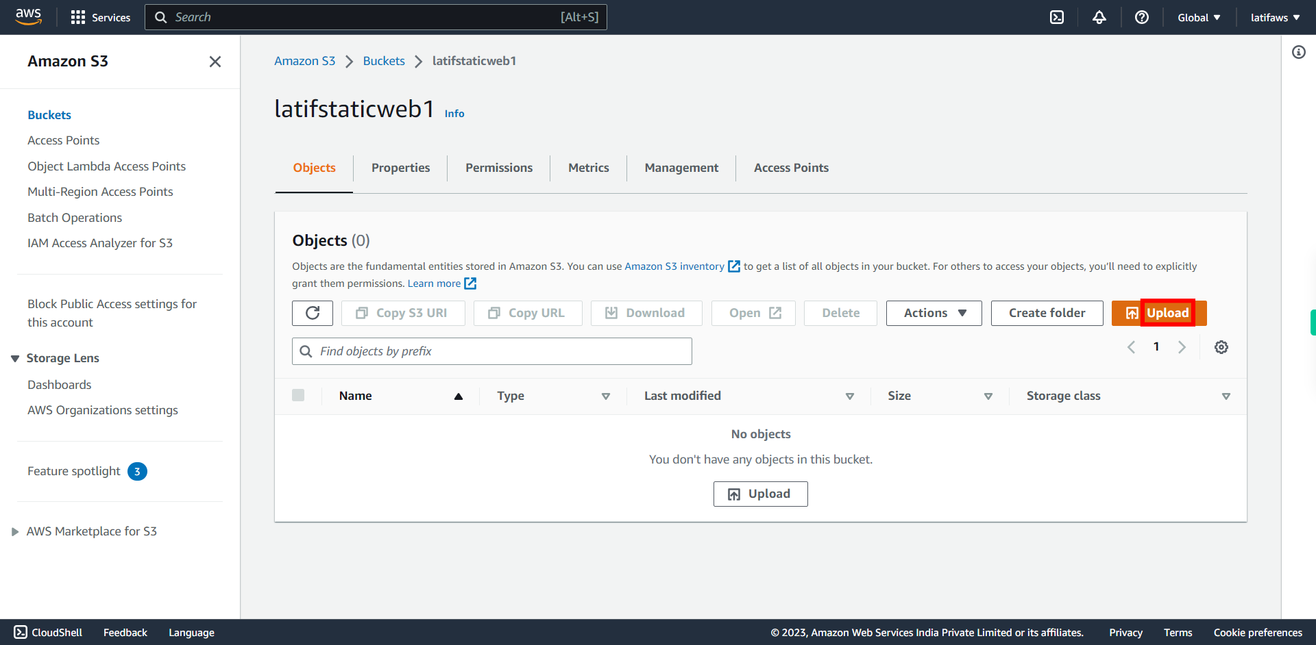Go to Buckets breadcrumb
1316x645 pixels.
(384, 61)
